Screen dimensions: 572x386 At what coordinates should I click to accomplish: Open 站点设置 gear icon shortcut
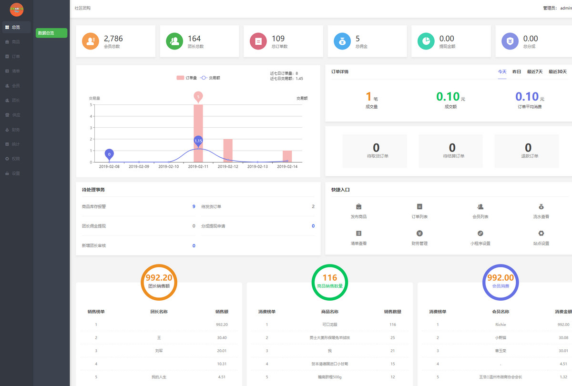coord(541,234)
